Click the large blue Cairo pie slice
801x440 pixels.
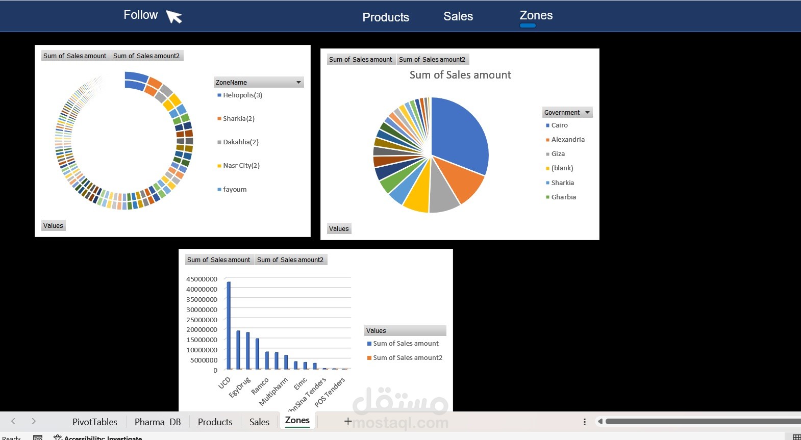pos(461,138)
